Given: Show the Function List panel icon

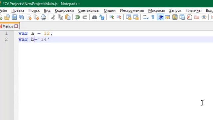Looking at the screenshot, I should pyautogui.click(x=189, y=17).
